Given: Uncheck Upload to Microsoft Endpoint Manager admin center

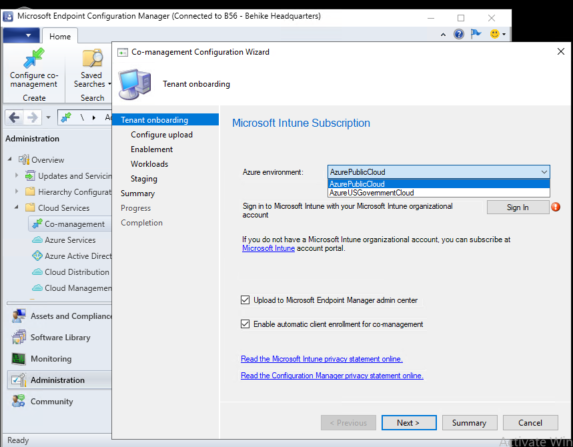Looking at the screenshot, I should point(245,300).
